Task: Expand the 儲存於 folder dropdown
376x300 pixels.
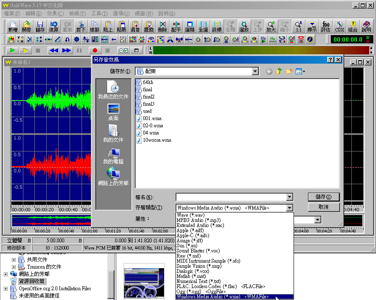Action: 255,72
